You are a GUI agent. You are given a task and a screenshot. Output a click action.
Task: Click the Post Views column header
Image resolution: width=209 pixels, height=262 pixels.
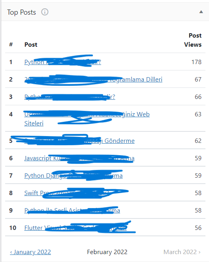click(193, 40)
